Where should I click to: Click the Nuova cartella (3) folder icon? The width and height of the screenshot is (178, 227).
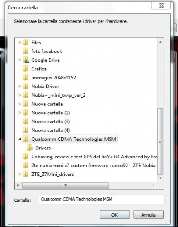point(25,122)
